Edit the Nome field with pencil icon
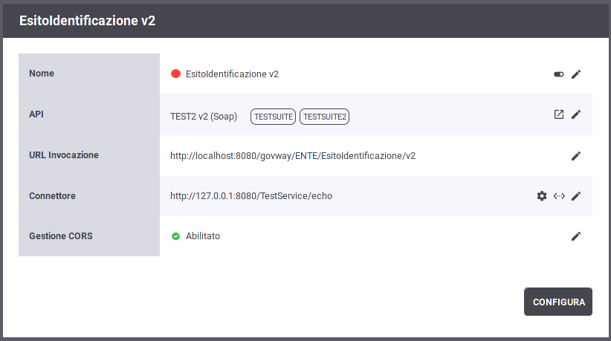The image size is (611, 341). [576, 74]
